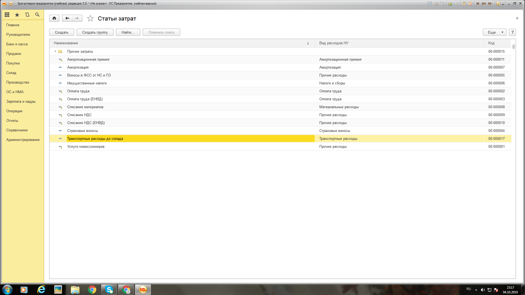Click the Создать группу button
The height and width of the screenshot is (295, 525).
95,32
